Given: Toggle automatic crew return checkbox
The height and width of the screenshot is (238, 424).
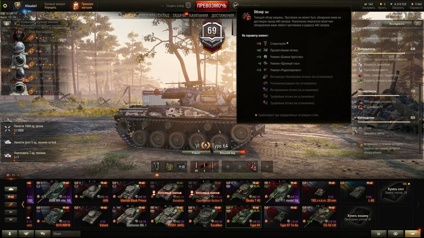Looking at the screenshot, I should coord(18,26).
